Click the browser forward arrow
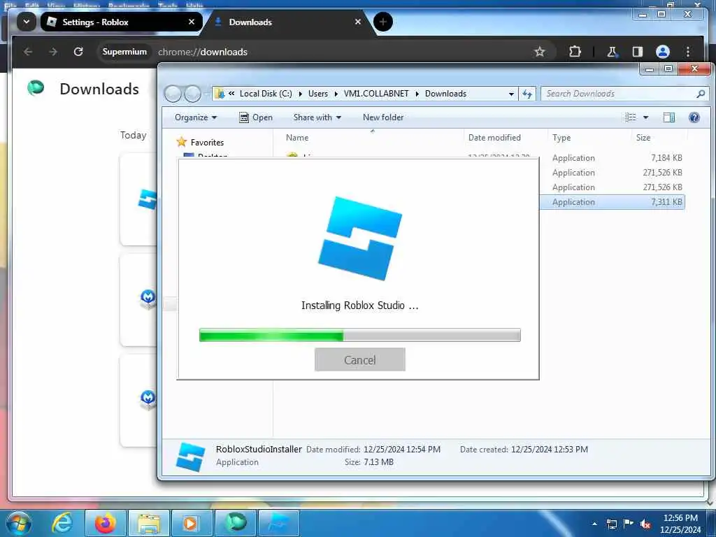Viewport: 716px width, 537px height. click(x=53, y=52)
